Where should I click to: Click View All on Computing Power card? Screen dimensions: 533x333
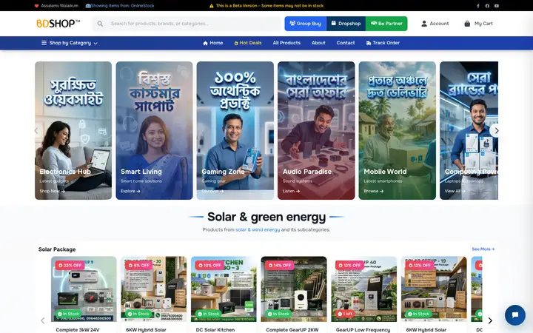pyautogui.click(x=455, y=191)
